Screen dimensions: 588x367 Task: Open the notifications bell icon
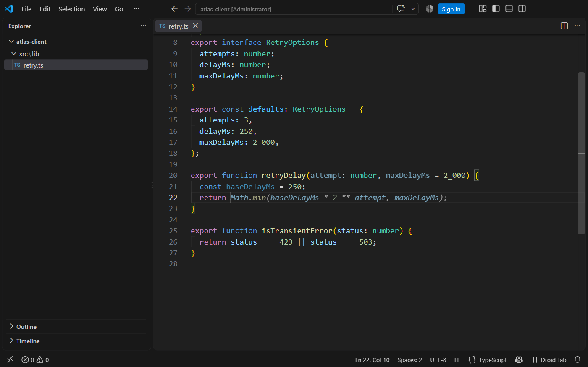coord(577,360)
